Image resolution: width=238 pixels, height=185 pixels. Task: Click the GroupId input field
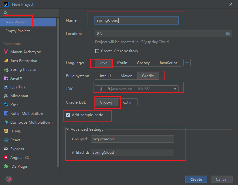(x=132, y=139)
